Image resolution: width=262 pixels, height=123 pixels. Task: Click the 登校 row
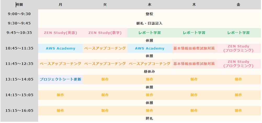150,14
